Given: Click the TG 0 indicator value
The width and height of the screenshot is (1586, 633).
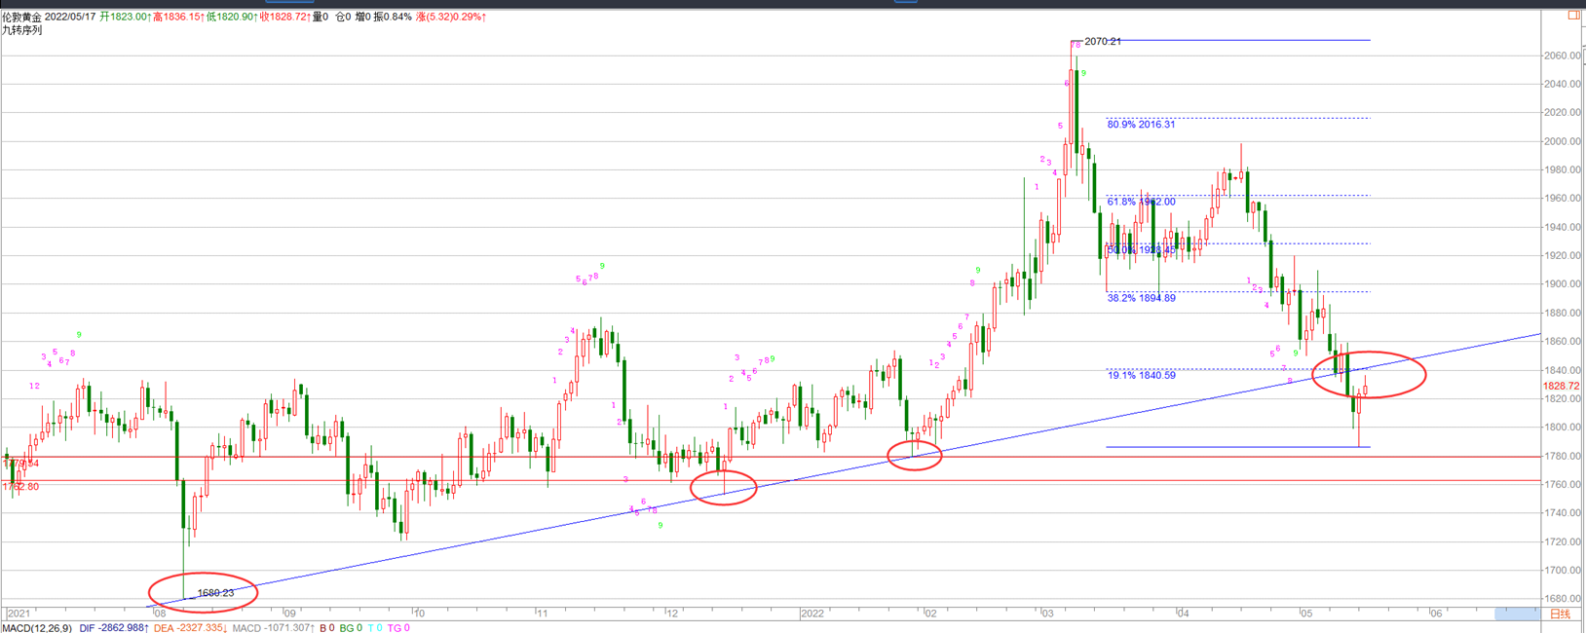Looking at the screenshot, I should 398,628.
